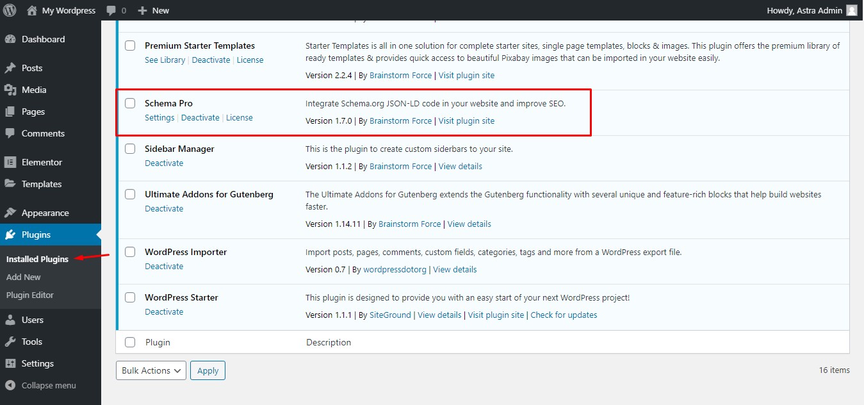Click the Apply button

(x=208, y=370)
